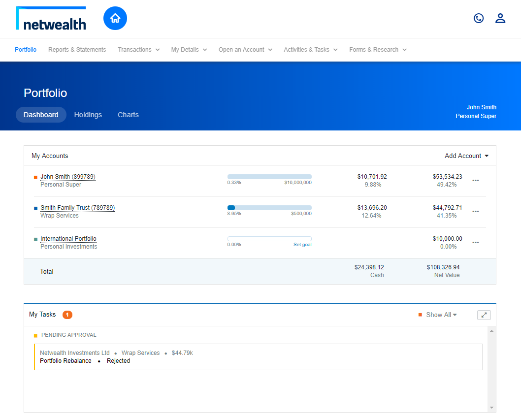521x416 pixels.
Task: Click the blue home icon button
Action: [x=115, y=18]
